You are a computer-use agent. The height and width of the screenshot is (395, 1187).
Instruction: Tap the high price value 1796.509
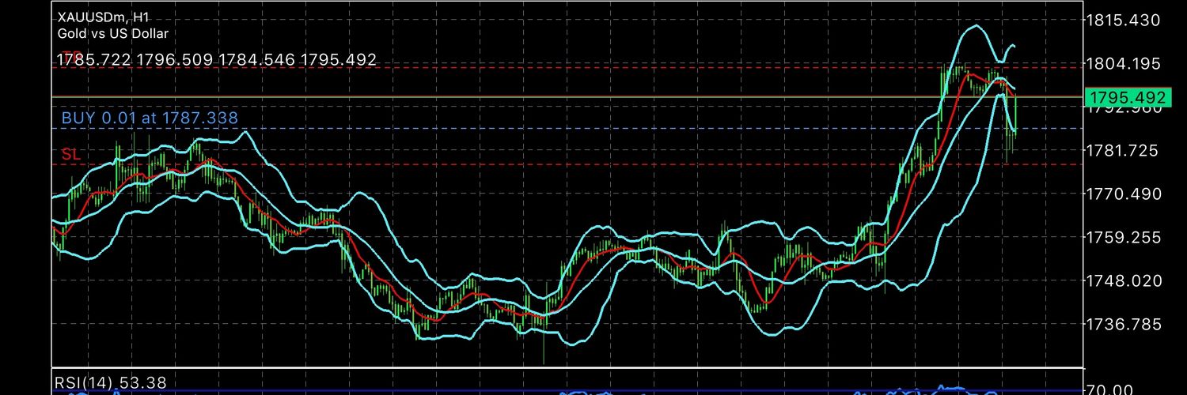176,59
